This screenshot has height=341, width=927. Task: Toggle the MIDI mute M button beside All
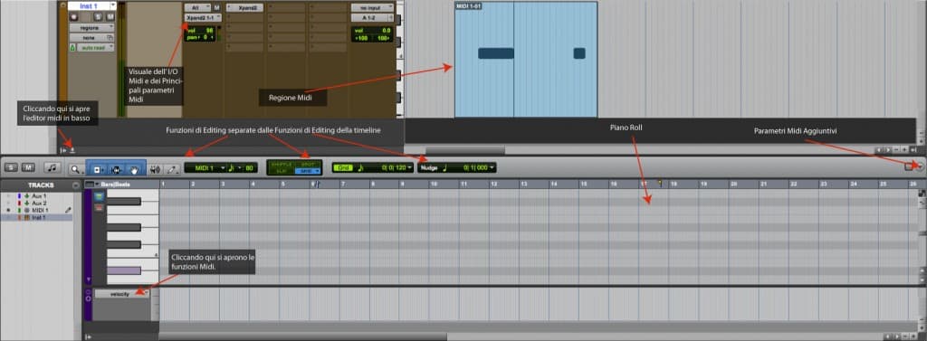coord(217,7)
